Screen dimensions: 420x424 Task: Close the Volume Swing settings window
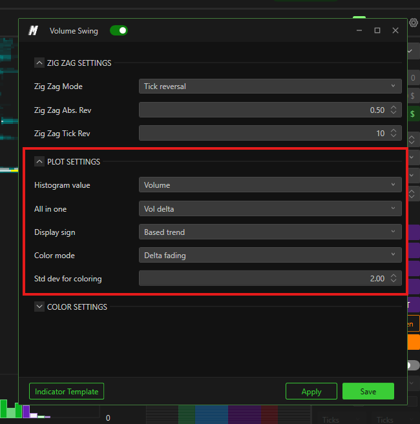click(395, 30)
